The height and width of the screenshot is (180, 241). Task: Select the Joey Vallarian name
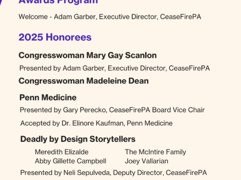pos(146,161)
